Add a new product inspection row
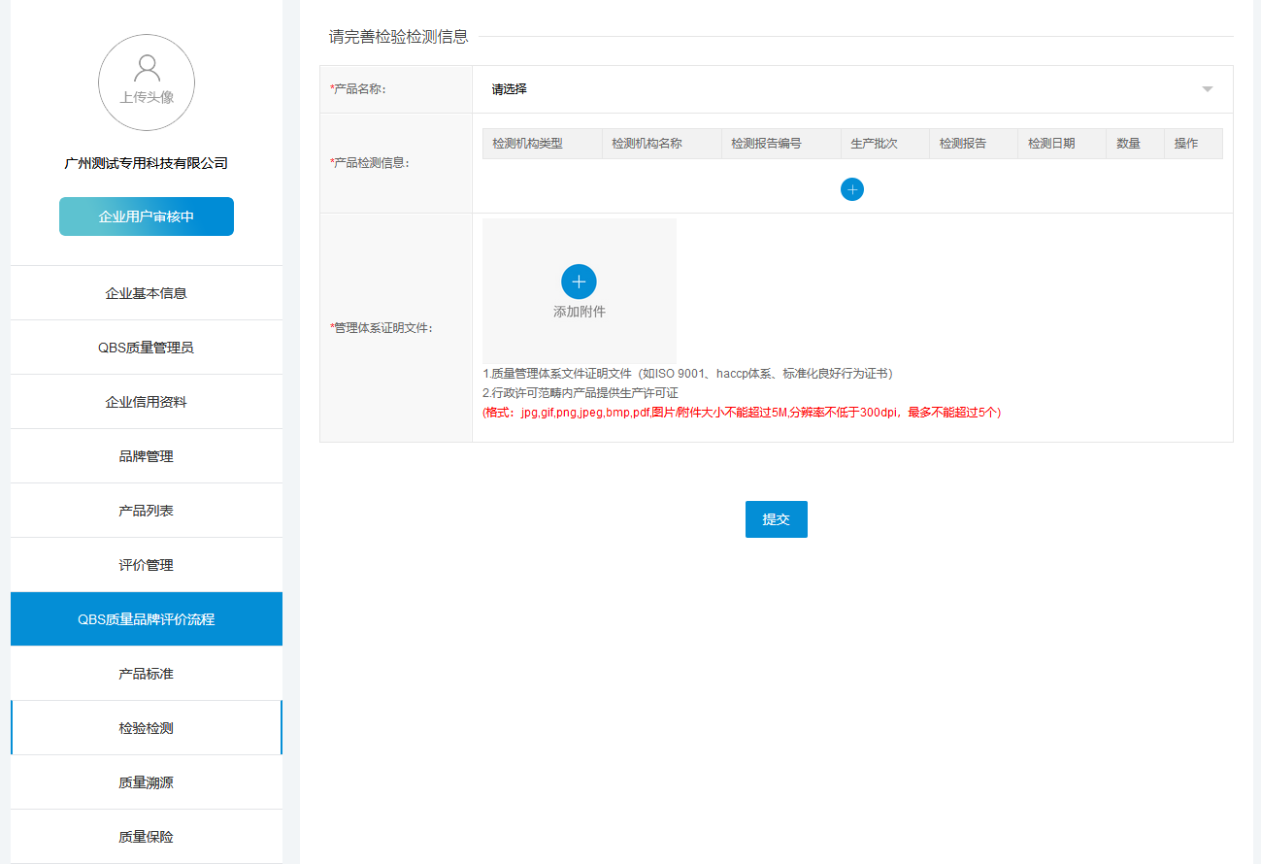Screen dimensions: 1261x864 851,189
